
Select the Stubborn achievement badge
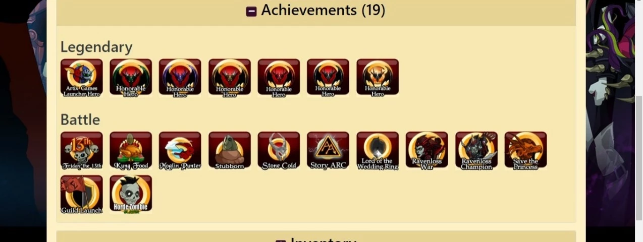(x=230, y=150)
